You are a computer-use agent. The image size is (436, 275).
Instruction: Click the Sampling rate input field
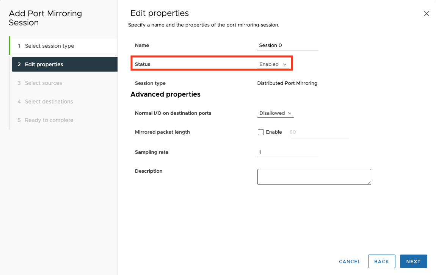coord(287,152)
